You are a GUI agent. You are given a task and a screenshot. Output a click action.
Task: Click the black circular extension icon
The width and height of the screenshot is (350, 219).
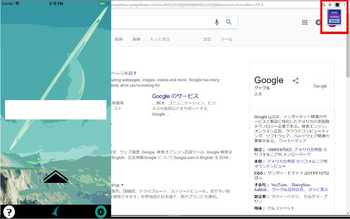[x=337, y=5]
